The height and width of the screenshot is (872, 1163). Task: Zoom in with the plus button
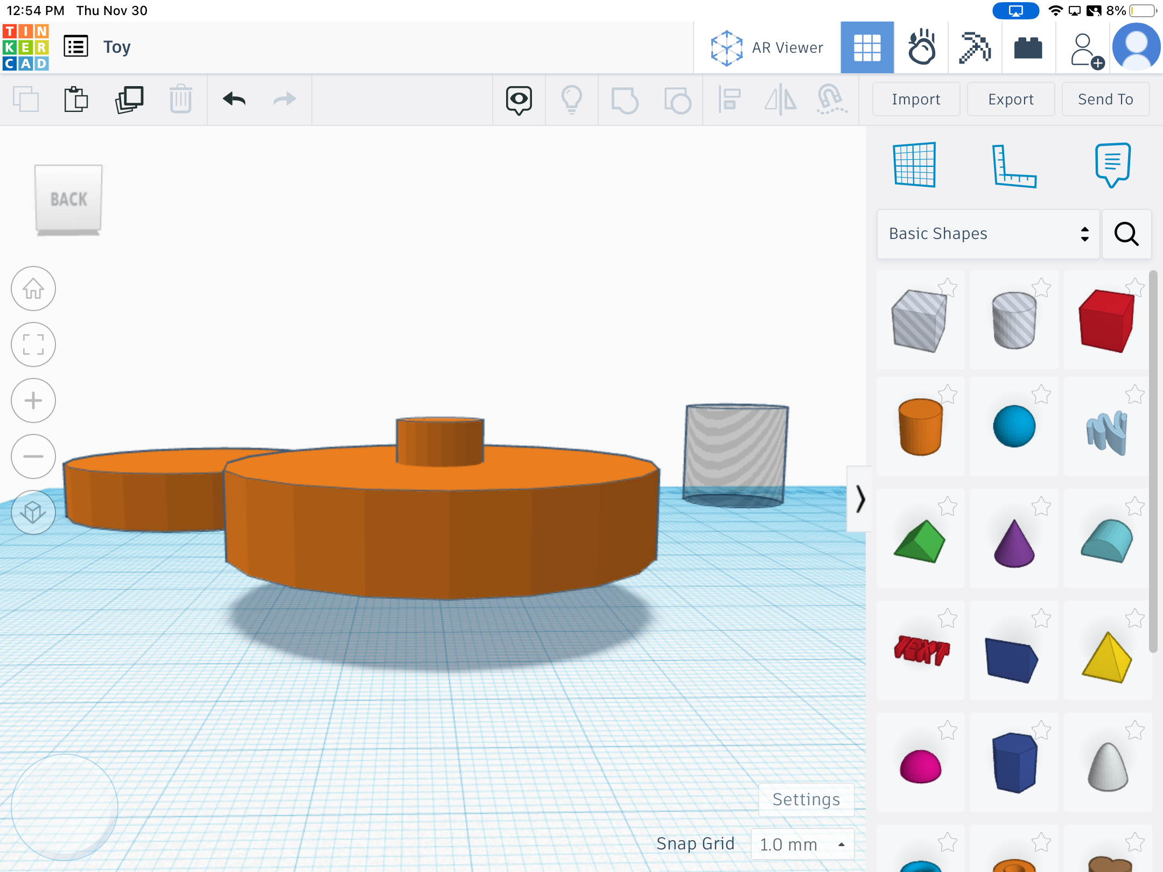33,400
